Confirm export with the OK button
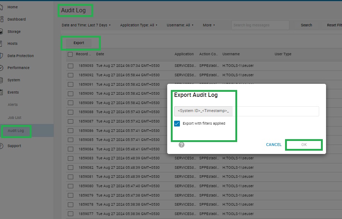This screenshot has width=342, height=219. [x=304, y=145]
